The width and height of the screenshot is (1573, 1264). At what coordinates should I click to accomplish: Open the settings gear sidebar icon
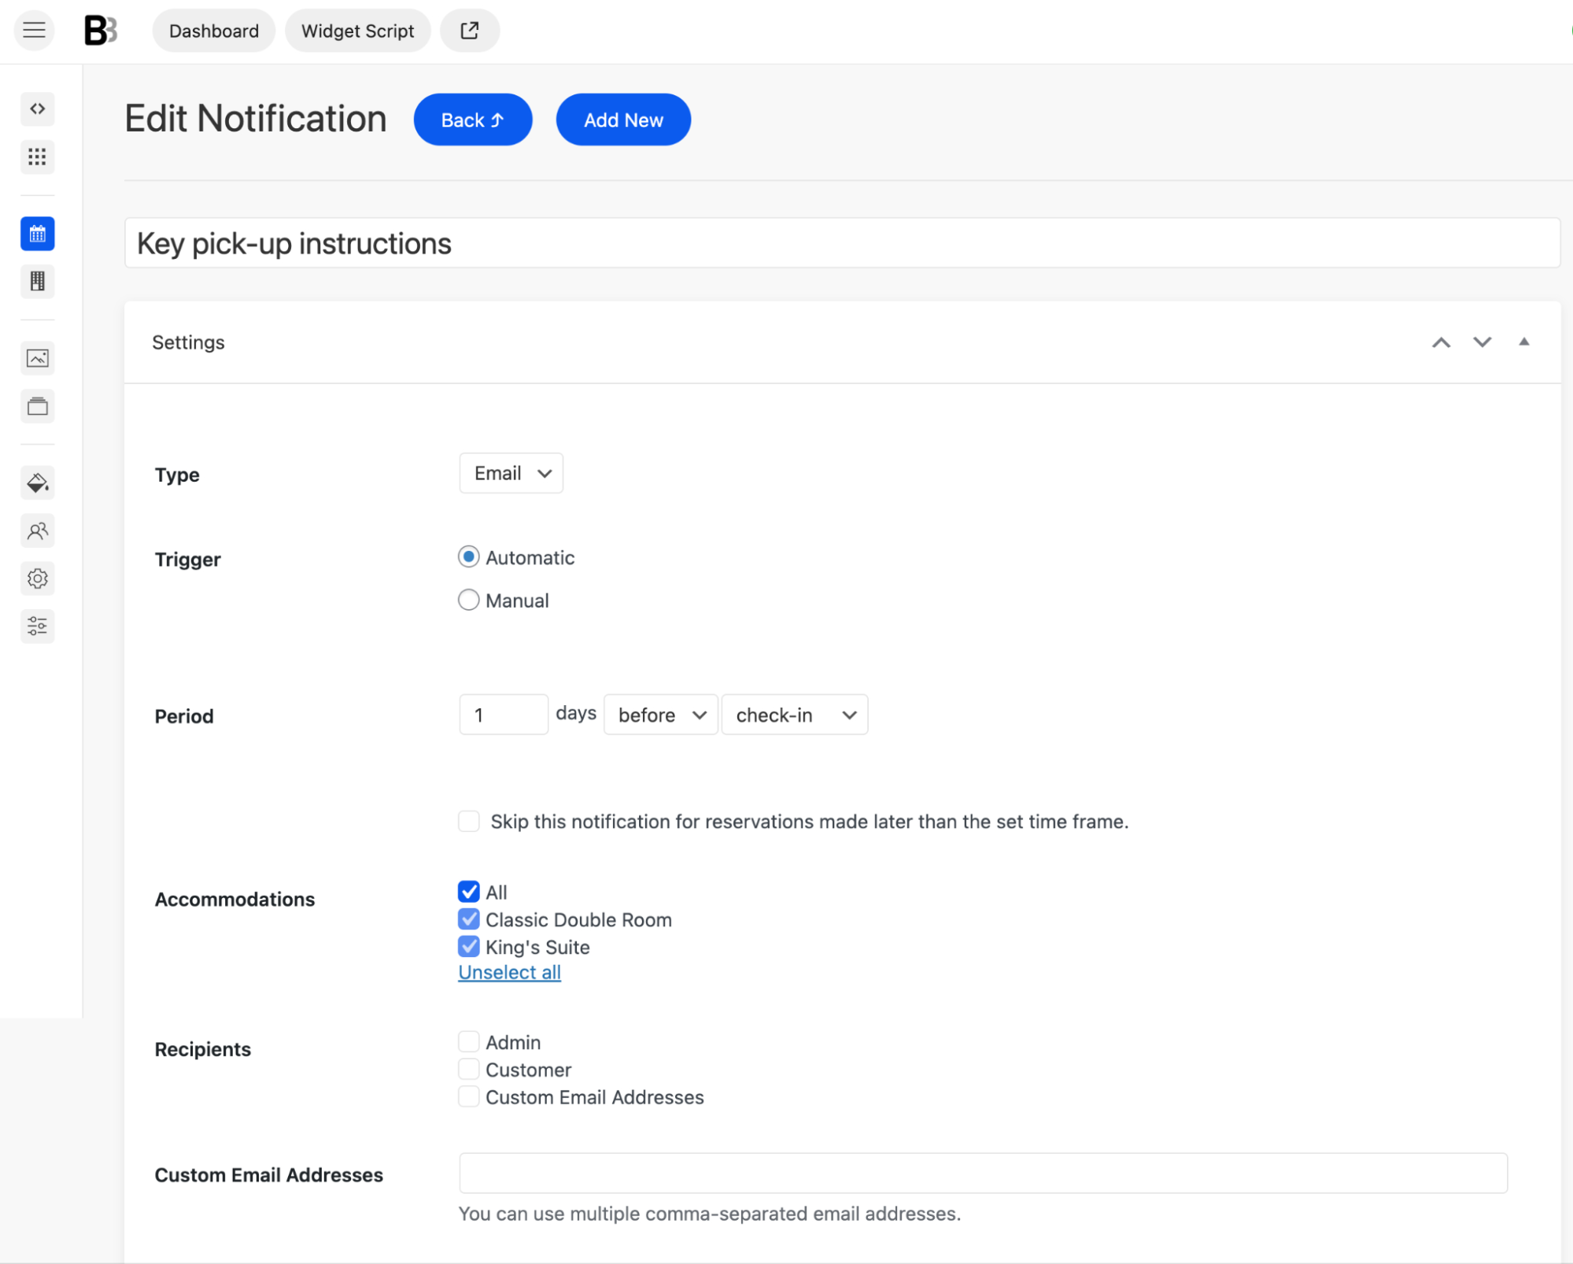(37, 578)
